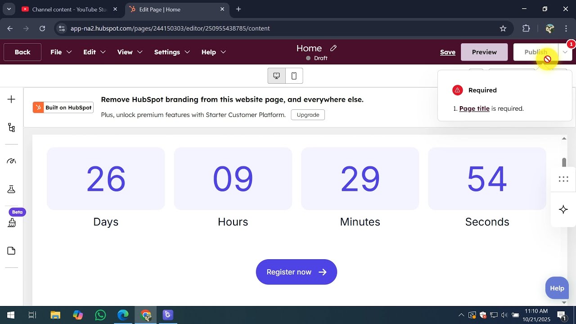The height and width of the screenshot is (324, 576).
Task: Open the File menu
Action: click(x=61, y=52)
